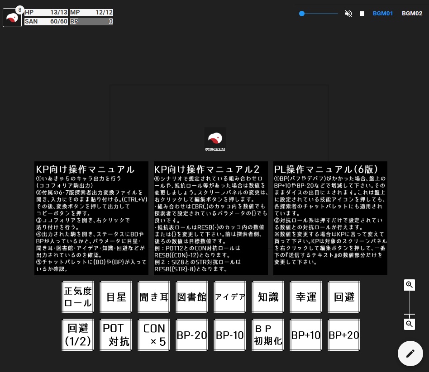
Task: Click the PL操作マニュアル(6版) panel title
Action: pyautogui.click(x=326, y=169)
